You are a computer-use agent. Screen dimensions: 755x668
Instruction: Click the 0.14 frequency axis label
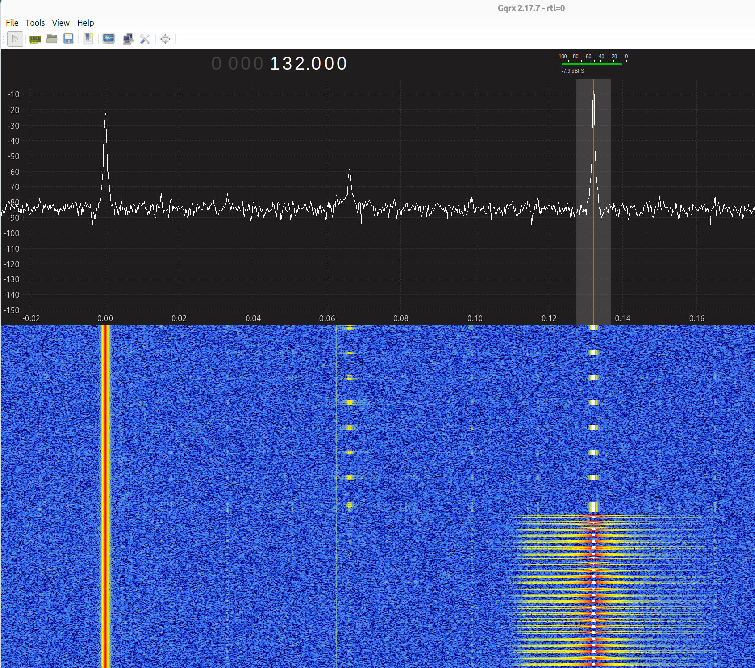click(623, 318)
